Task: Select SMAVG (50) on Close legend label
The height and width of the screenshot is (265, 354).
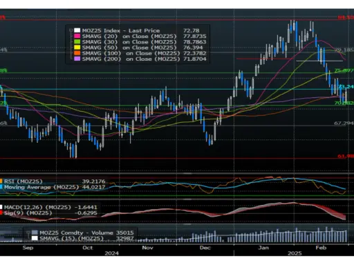Action: tap(129, 48)
